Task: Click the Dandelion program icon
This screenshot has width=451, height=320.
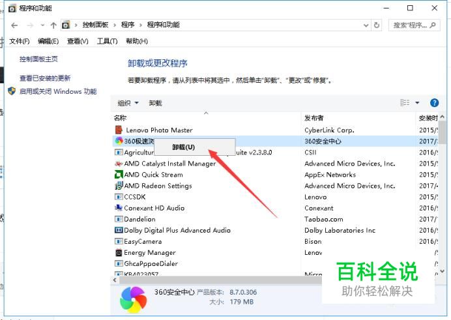Action: click(x=119, y=219)
